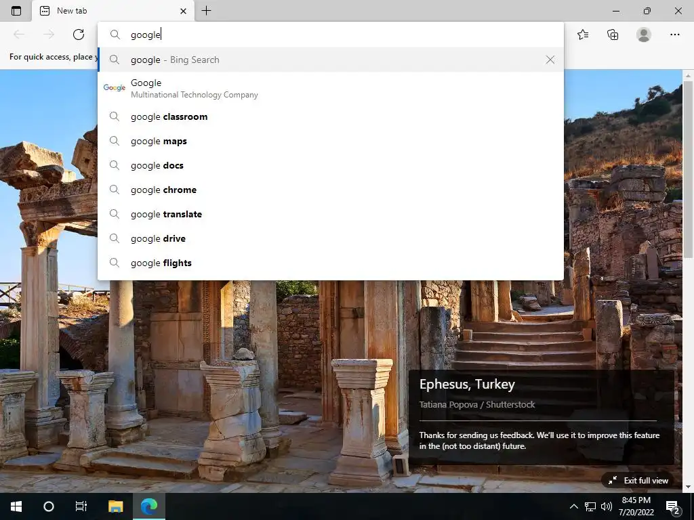Open File Explorer from taskbar
Viewport: 694px width, 520px height.
[x=115, y=506]
